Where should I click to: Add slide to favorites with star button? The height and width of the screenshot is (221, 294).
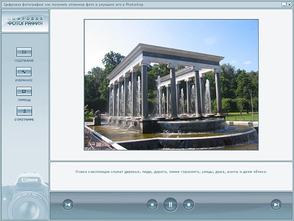(152, 204)
